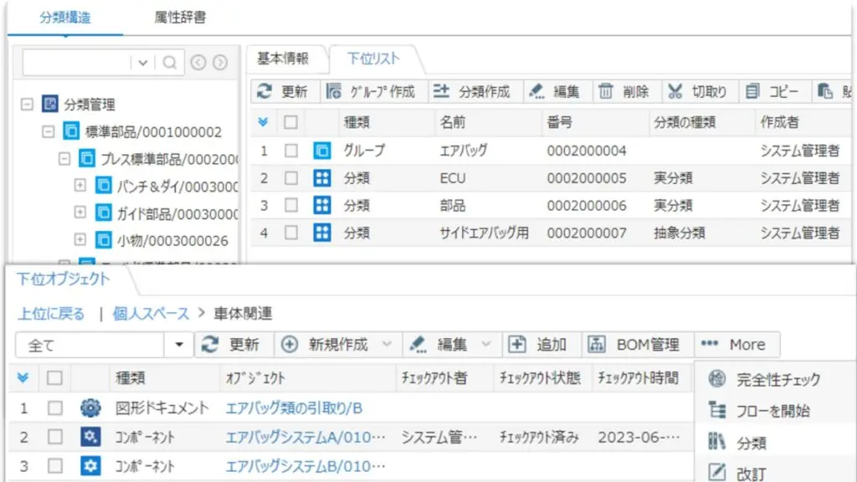
Task: Click the 追加 add icon
Action: coord(517,345)
